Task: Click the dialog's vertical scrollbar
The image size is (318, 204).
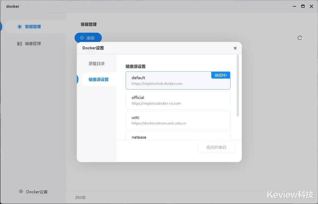Action: [x=238, y=86]
